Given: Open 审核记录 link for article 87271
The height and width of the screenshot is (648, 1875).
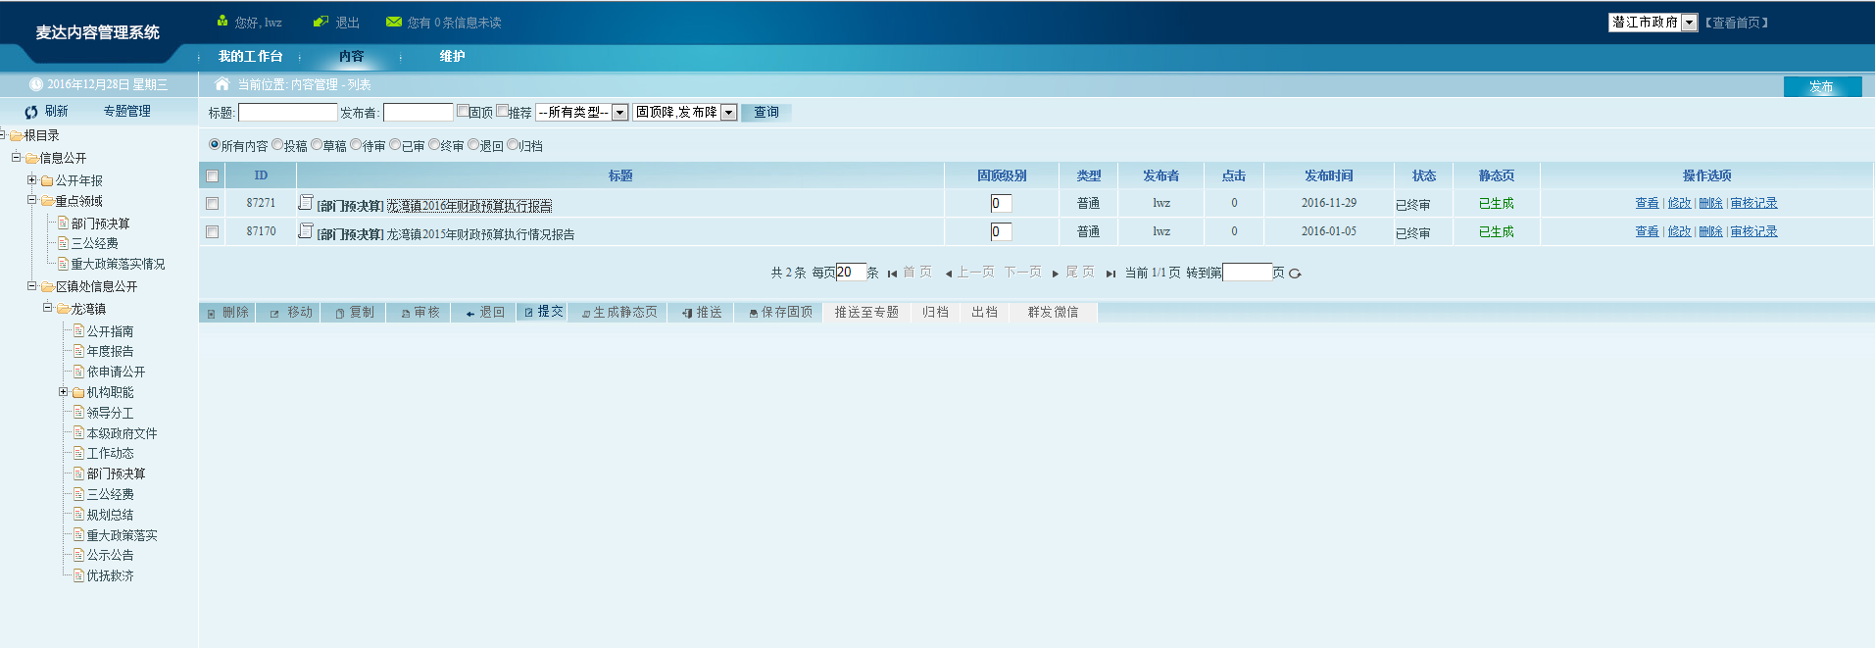Looking at the screenshot, I should point(1753,203).
